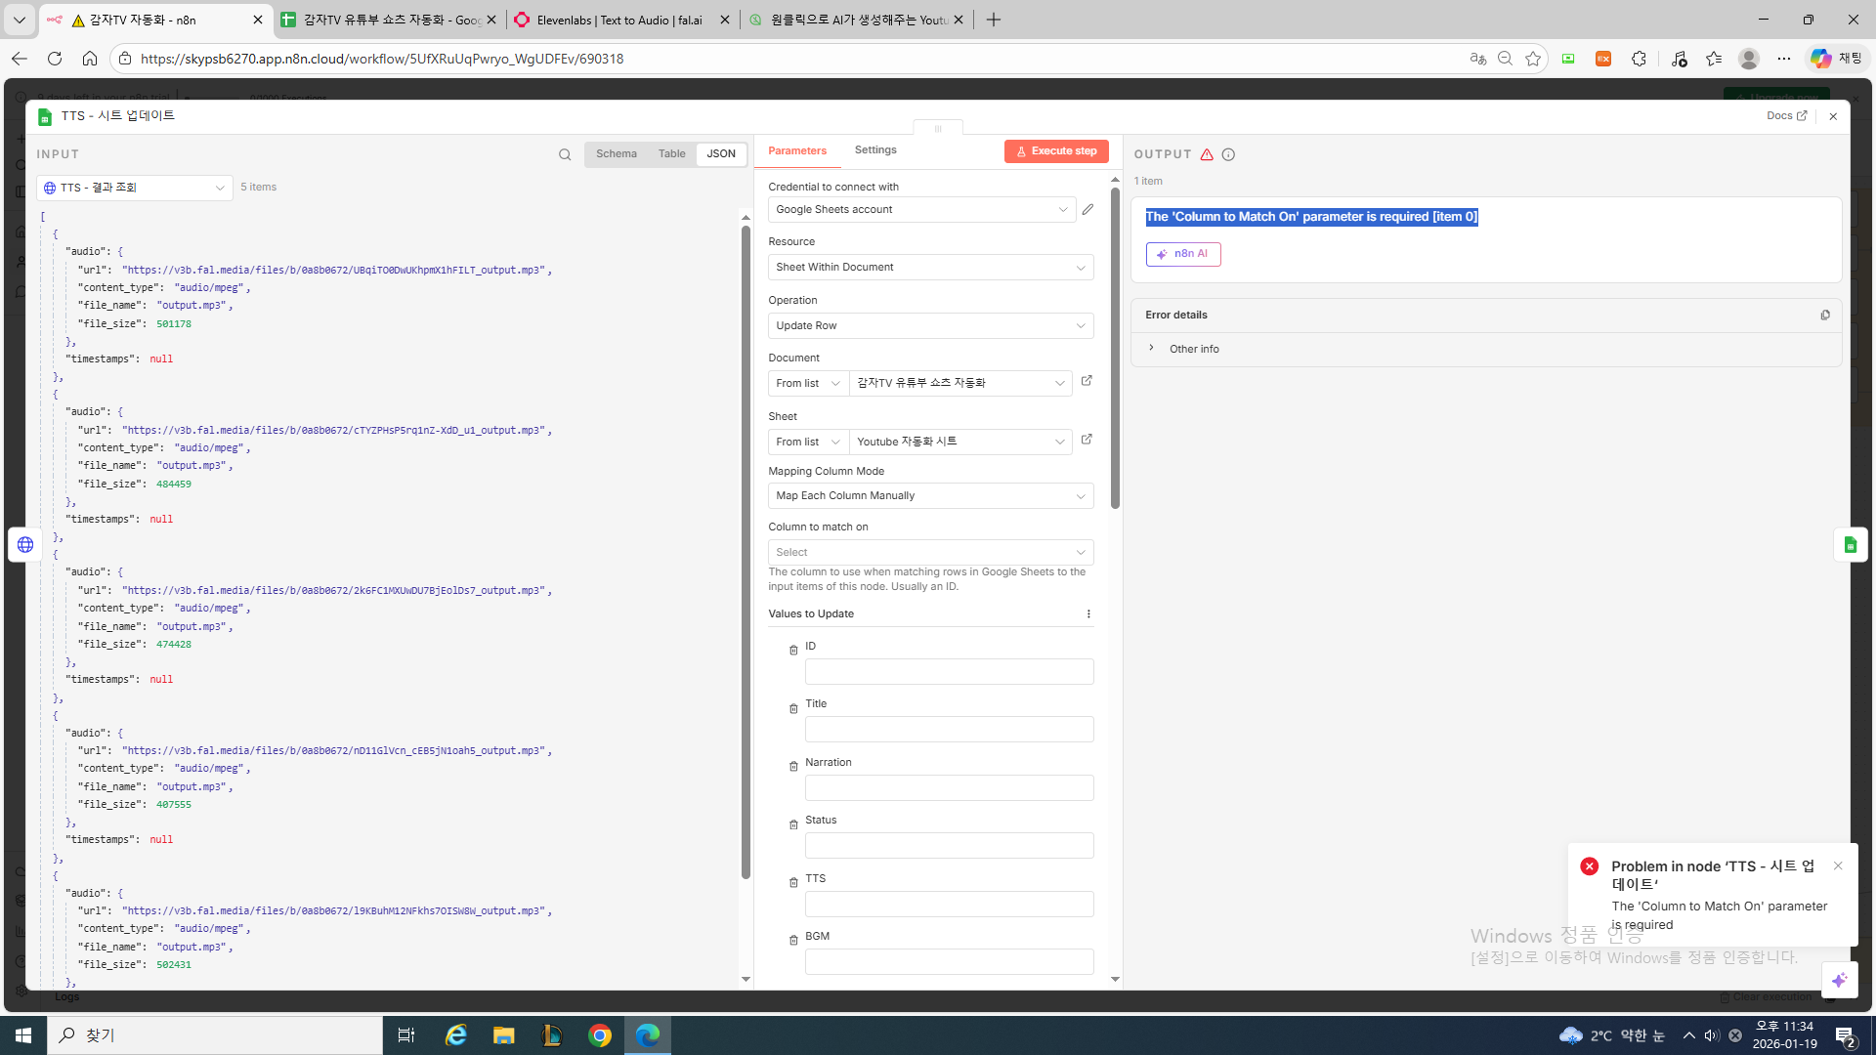Open Document external link icon
Viewport: 1876px width, 1055px height.
point(1087,381)
